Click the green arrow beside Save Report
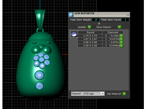 [120, 27]
